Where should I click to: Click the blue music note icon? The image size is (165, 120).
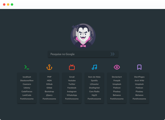click(94, 67)
